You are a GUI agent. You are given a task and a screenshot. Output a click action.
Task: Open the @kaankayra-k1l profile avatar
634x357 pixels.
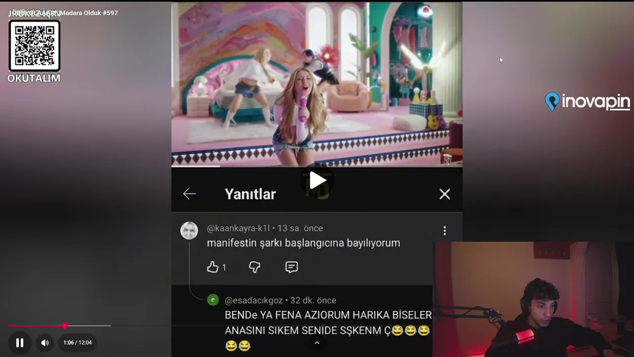tap(189, 231)
